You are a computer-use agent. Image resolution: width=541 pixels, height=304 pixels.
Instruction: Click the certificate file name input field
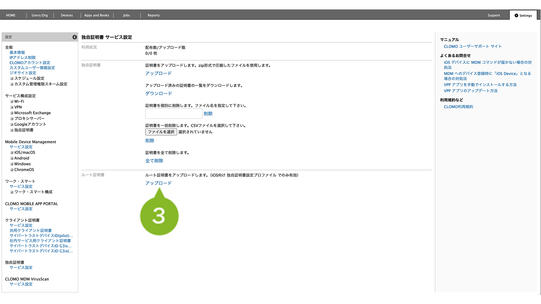point(174,114)
